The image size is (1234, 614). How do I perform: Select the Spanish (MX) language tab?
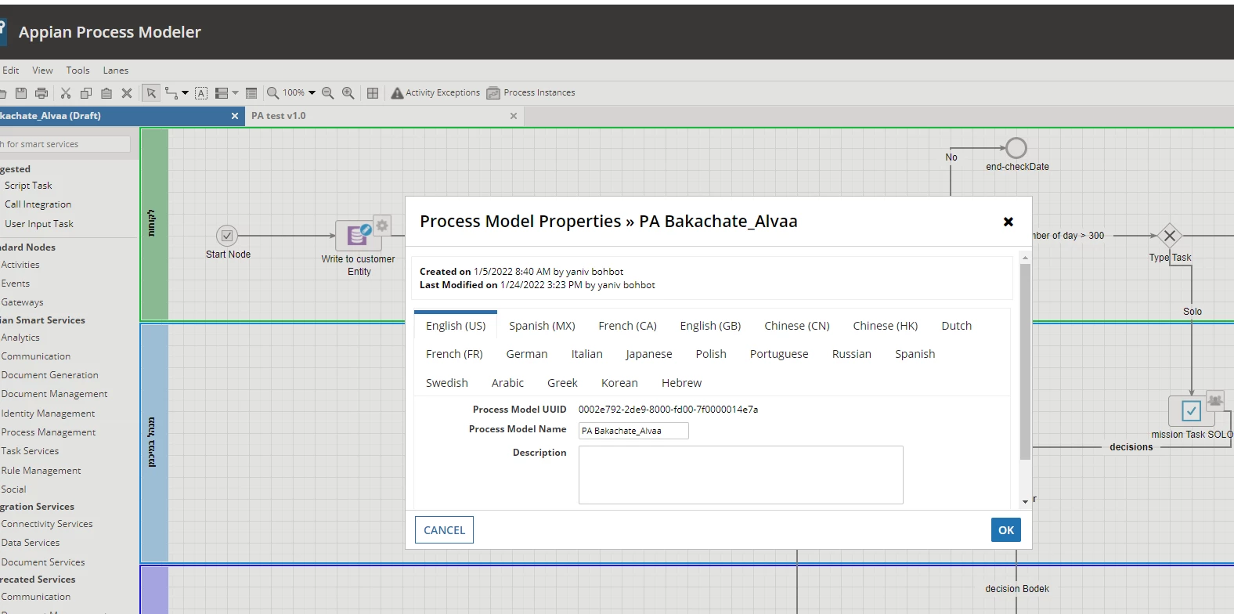click(542, 326)
